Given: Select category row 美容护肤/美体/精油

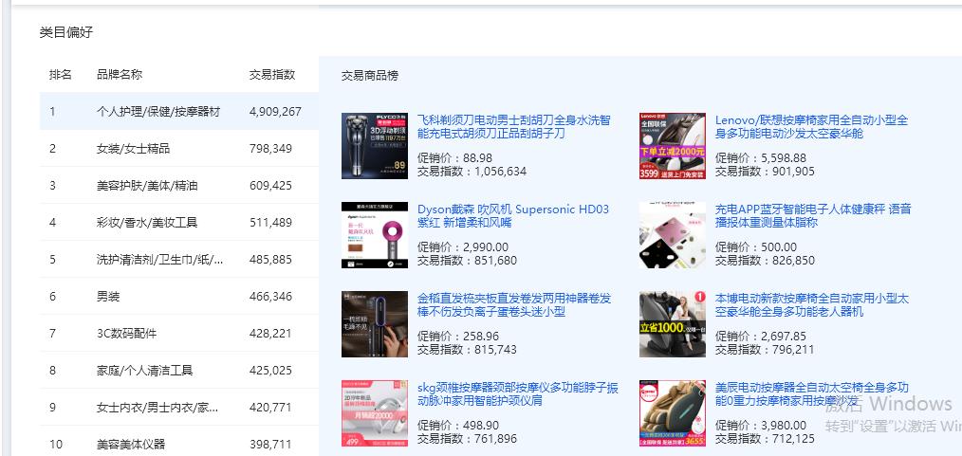Looking at the screenshot, I should click(179, 185).
